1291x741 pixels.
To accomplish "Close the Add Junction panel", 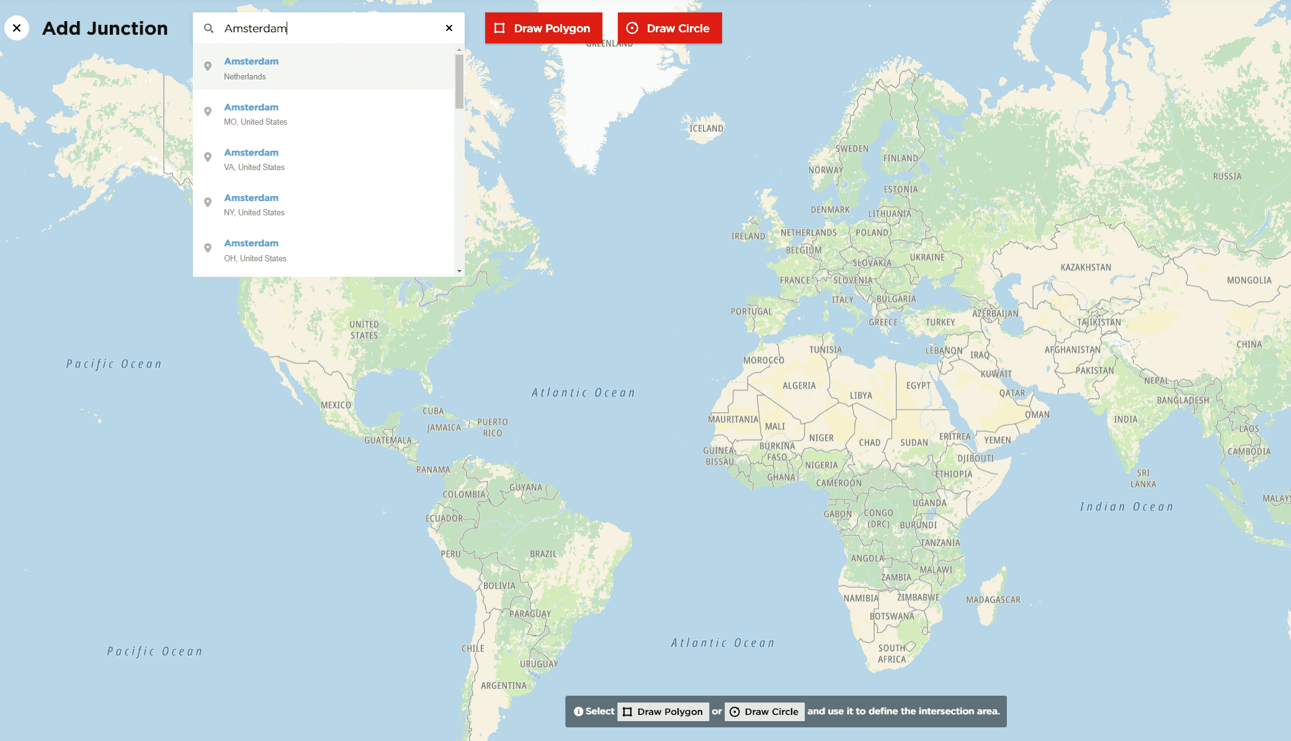I will pos(17,28).
